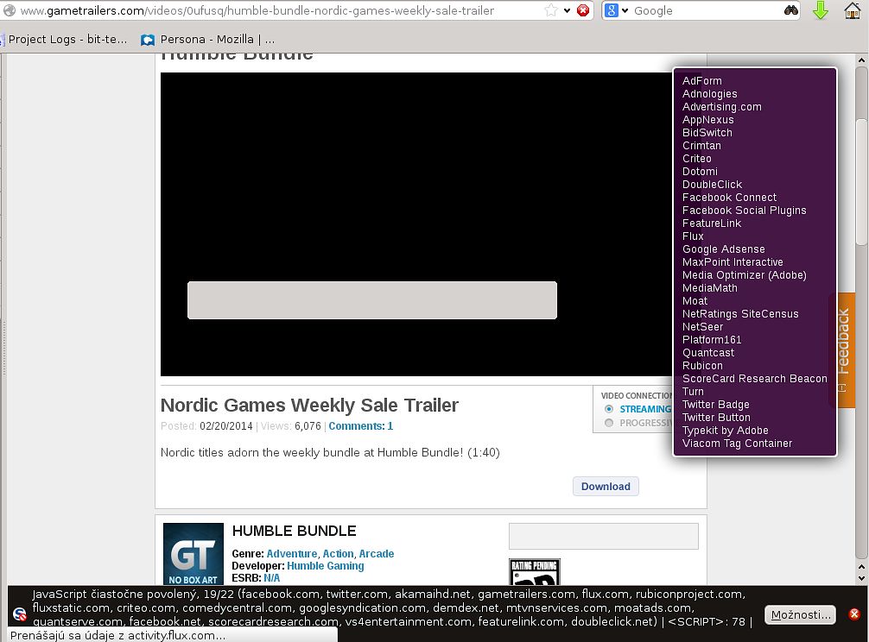This screenshot has height=642, width=869.
Task: Go to the home page via the house icon
Action: coord(852,11)
